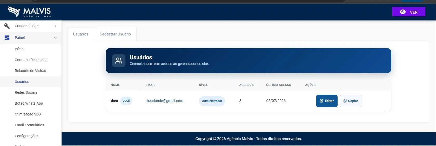Click the eye icon in VER button
The image size is (436, 146).
[x=403, y=12]
